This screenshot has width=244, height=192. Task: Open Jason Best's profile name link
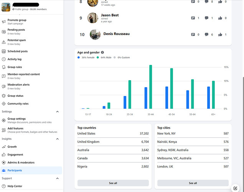click(109, 15)
